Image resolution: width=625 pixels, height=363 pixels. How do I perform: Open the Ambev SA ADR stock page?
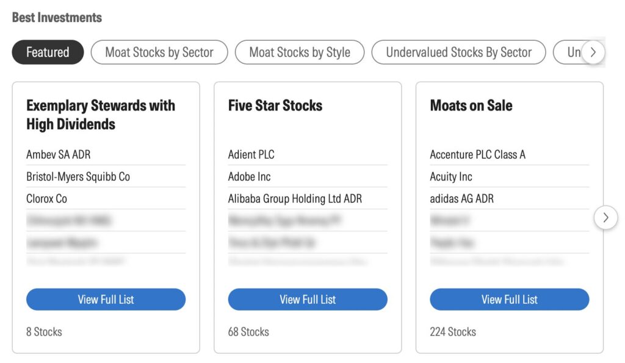58,154
